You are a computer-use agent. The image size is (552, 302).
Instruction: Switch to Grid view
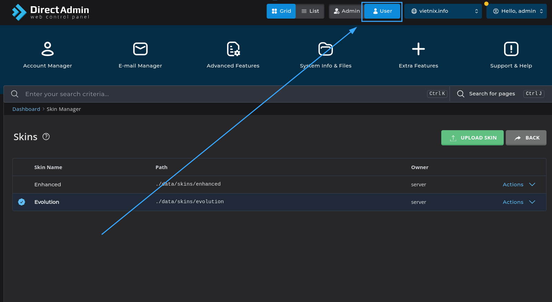tap(281, 11)
